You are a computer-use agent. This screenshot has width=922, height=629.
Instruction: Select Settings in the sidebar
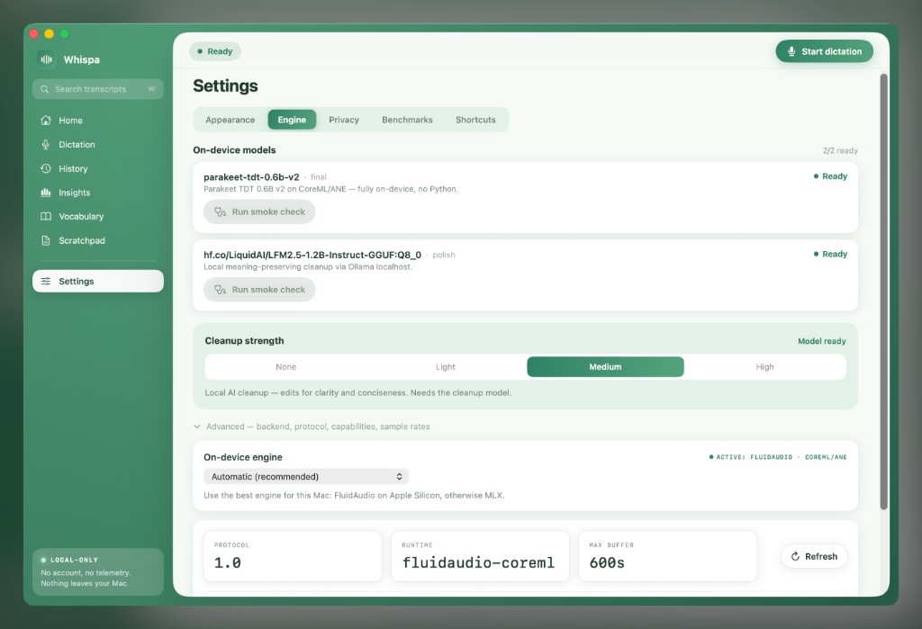point(97,281)
